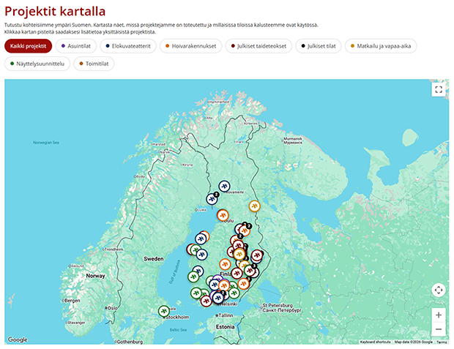Viewport: 454px width, 349px height.
Task: Filter projects by Elokuvateatterit
Action: click(x=128, y=46)
